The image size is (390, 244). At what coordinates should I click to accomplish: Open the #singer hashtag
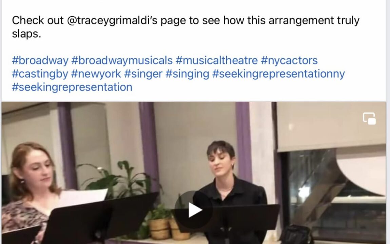pos(143,74)
